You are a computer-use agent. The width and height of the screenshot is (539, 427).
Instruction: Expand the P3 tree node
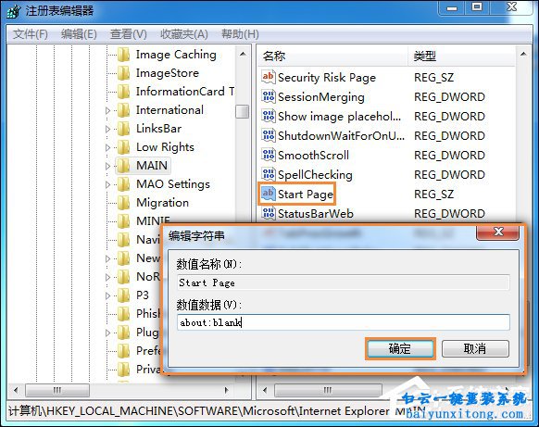[x=108, y=295]
